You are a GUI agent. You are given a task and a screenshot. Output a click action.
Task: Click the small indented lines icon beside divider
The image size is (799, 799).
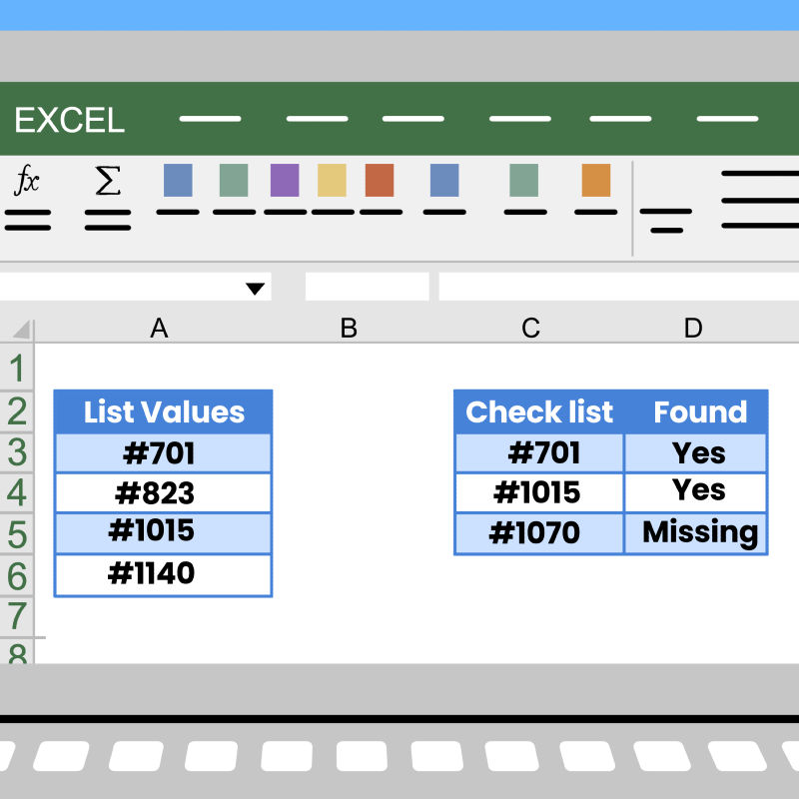click(x=665, y=220)
